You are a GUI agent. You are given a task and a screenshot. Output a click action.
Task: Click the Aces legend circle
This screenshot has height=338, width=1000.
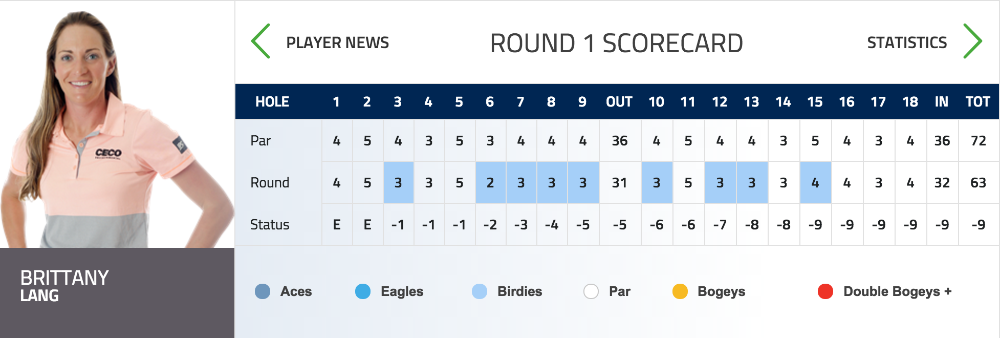[263, 291]
